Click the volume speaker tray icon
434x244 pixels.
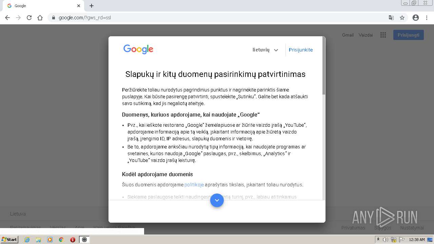pos(386,240)
